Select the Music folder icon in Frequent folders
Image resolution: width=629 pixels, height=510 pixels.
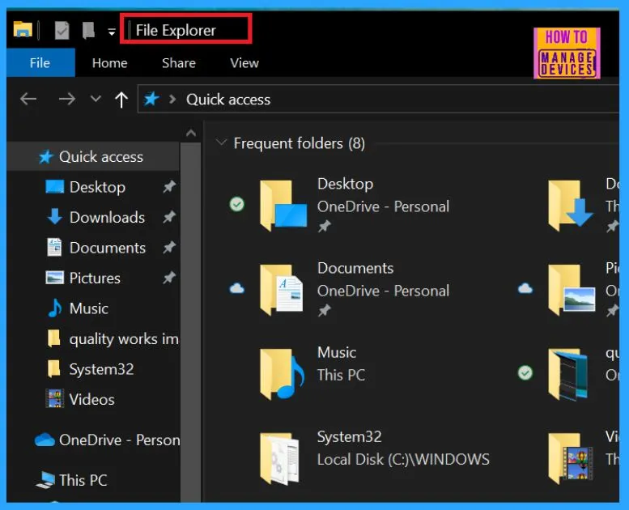[283, 374]
